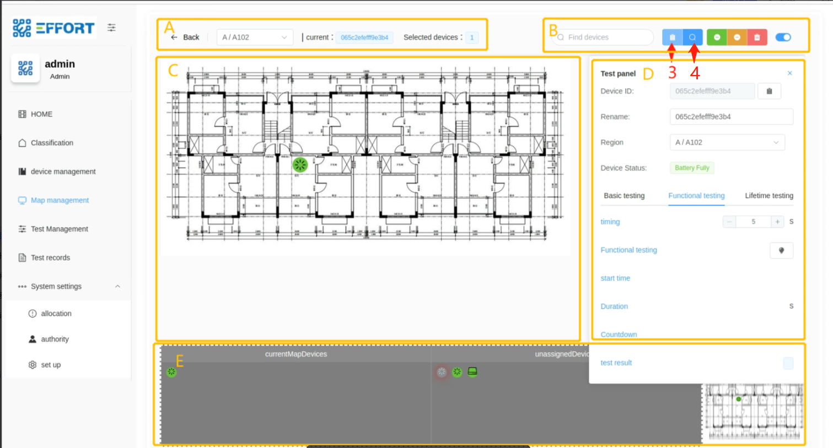833x448 pixels.
Task: Switch to the Basic testing tab
Action: [x=624, y=196]
